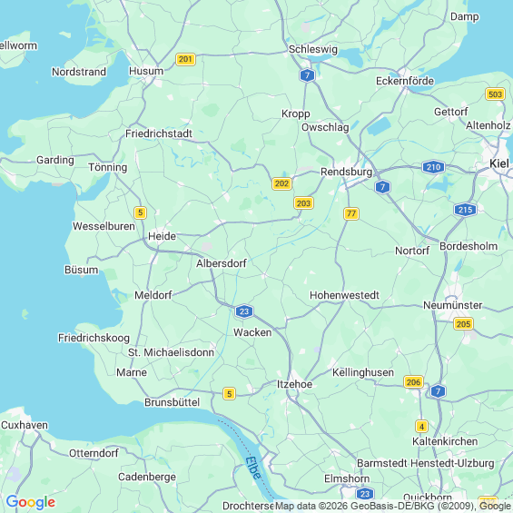Select the A210 highway shield near Kiel

click(433, 167)
